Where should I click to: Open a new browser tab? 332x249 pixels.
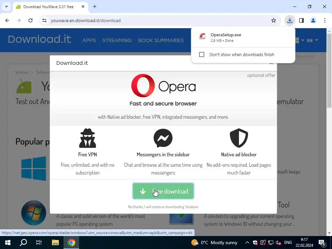(95, 6)
